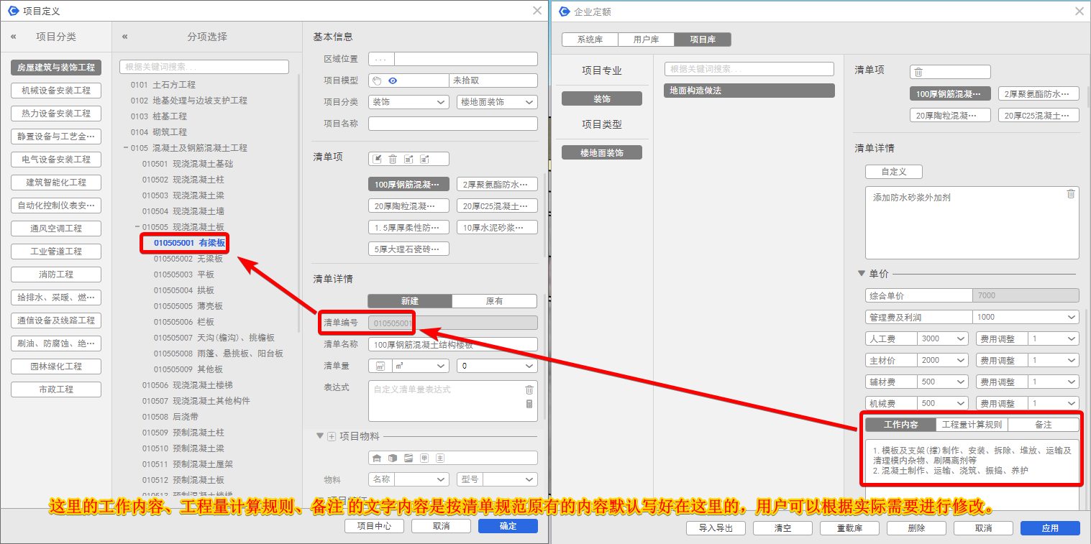Switch to the 项目库 tab
The width and height of the screenshot is (1091, 544).
(x=703, y=40)
